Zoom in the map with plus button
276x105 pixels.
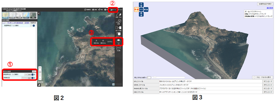40,68
